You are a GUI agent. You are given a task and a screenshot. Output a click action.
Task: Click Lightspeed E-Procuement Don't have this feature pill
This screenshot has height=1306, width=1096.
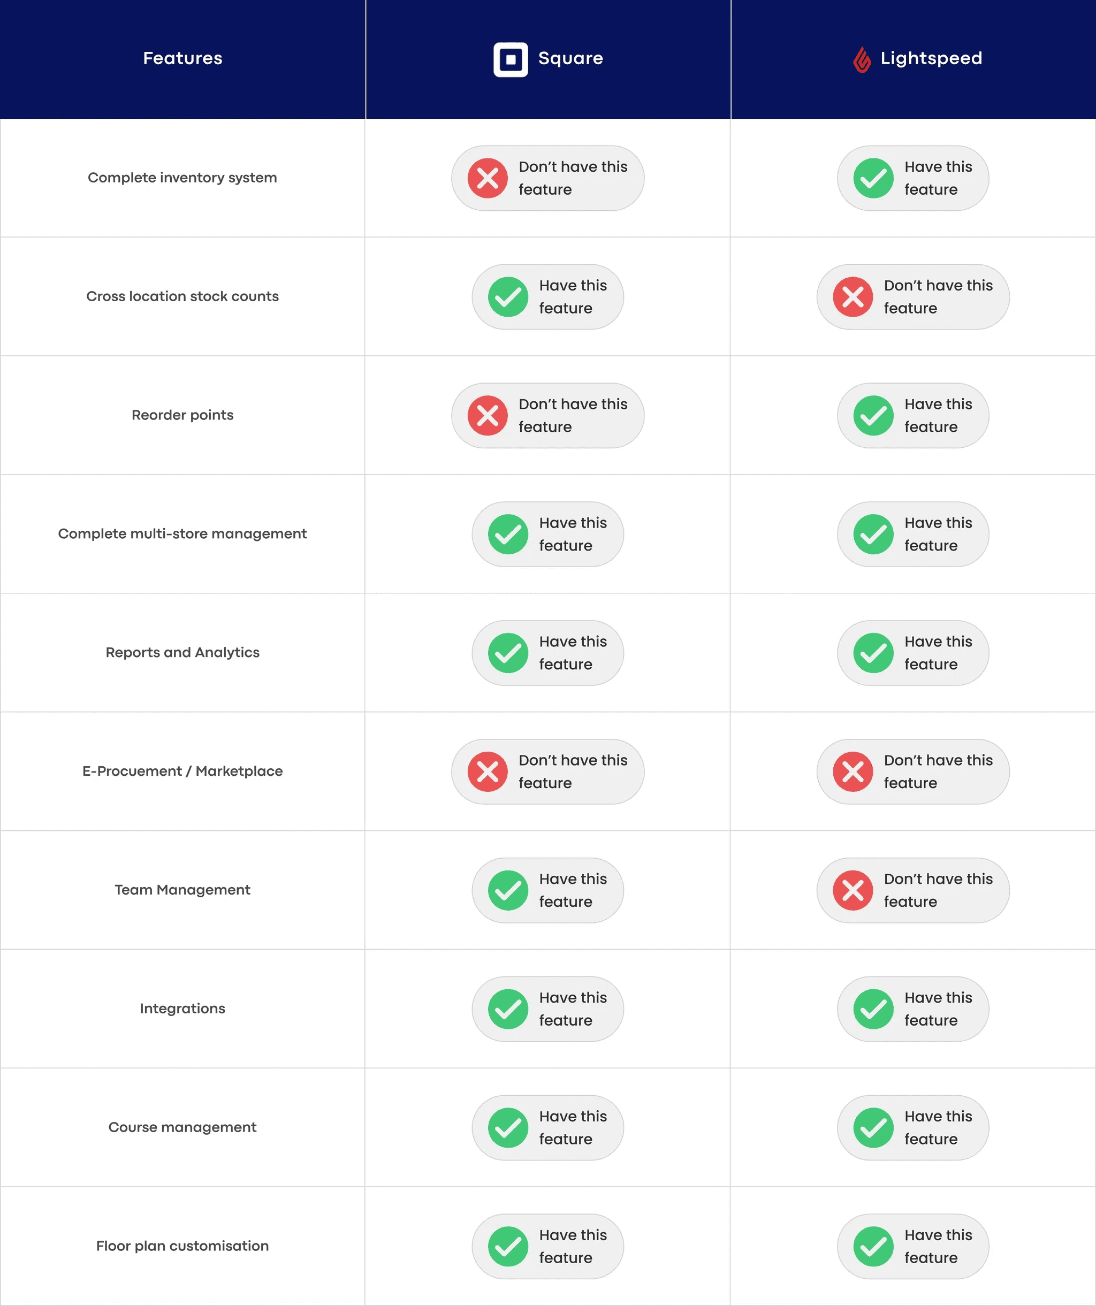912,771
